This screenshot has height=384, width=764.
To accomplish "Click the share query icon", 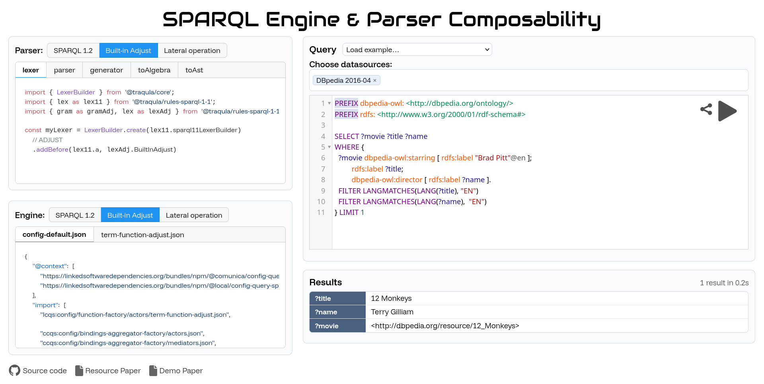I will click(706, 109).
